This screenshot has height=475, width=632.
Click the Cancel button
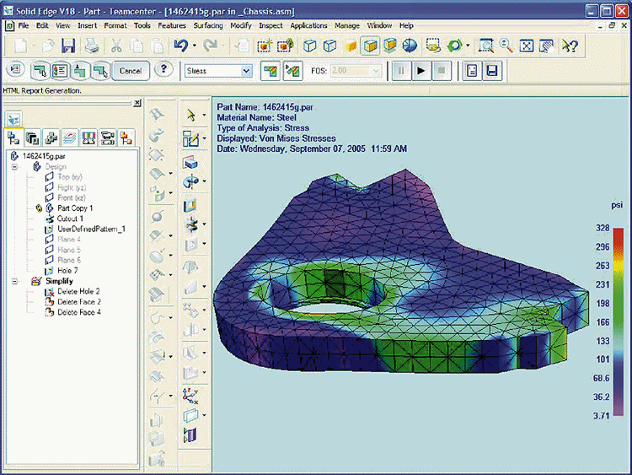(x=131, y=71)
